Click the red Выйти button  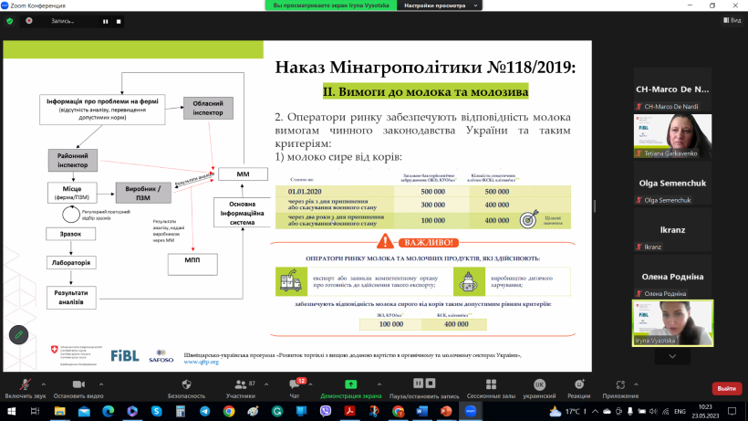tap(726, 388)
